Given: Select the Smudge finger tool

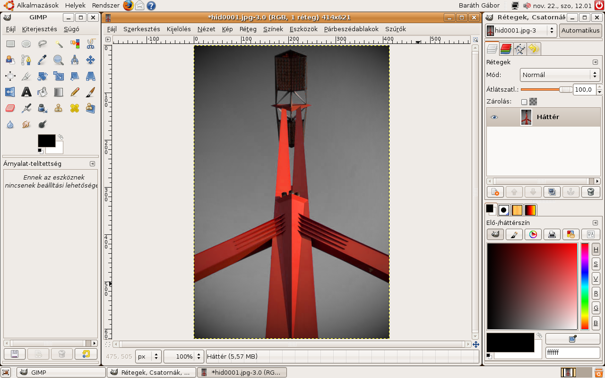Looking at the screenshot, I should pos(26,124).
